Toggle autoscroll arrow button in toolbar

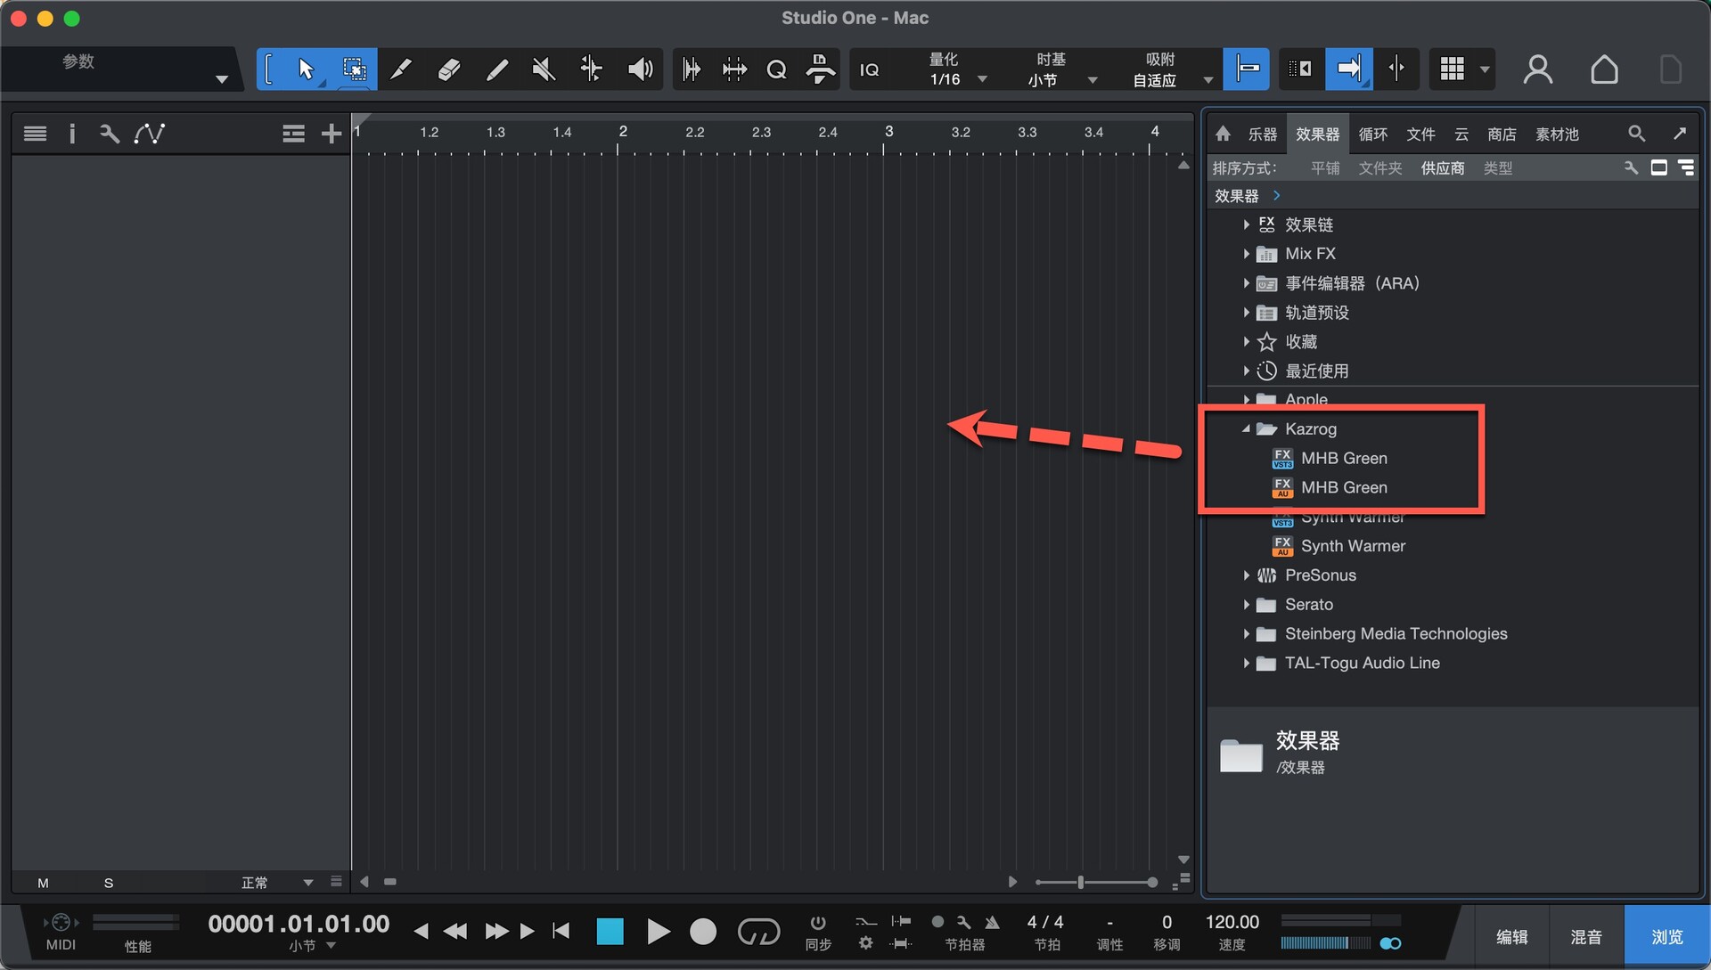click(1348, 69)
